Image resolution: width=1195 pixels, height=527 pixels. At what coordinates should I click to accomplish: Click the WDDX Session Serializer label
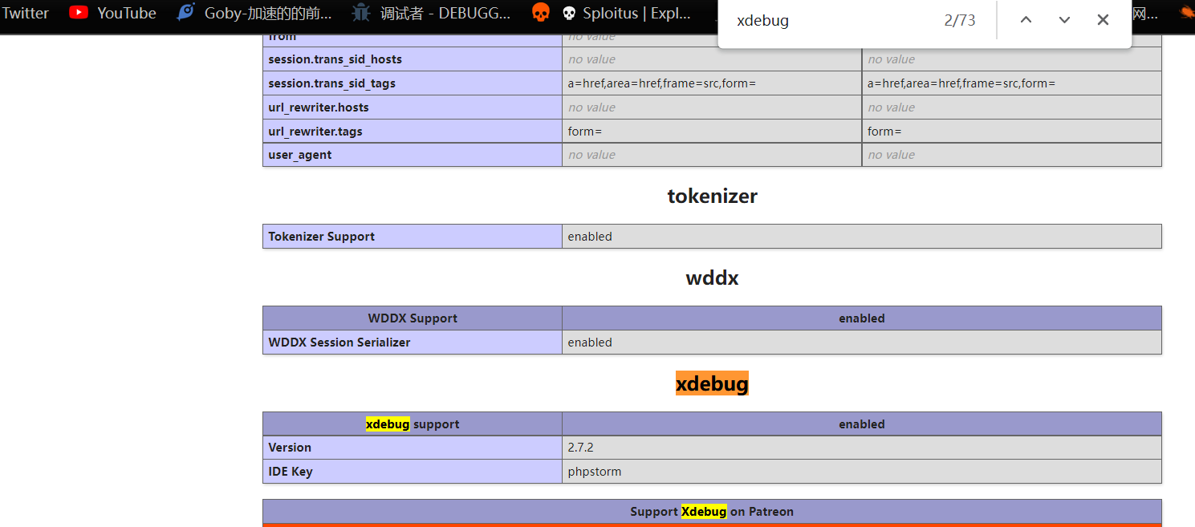tap(339, 343)
